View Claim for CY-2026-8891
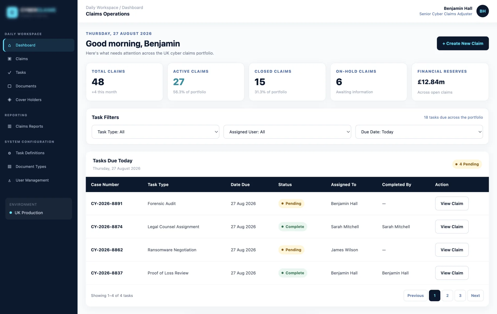This screenshot has height=314, width=497. [452, 203]
